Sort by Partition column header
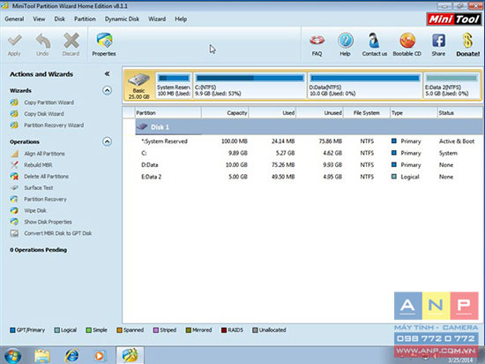The image size is (485, 364). 168,113
